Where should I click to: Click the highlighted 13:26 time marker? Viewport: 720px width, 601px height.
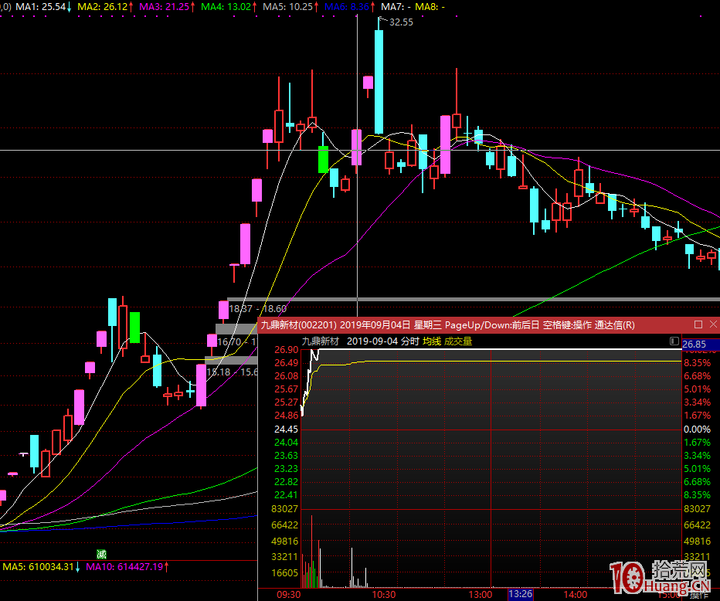point(521,595)
